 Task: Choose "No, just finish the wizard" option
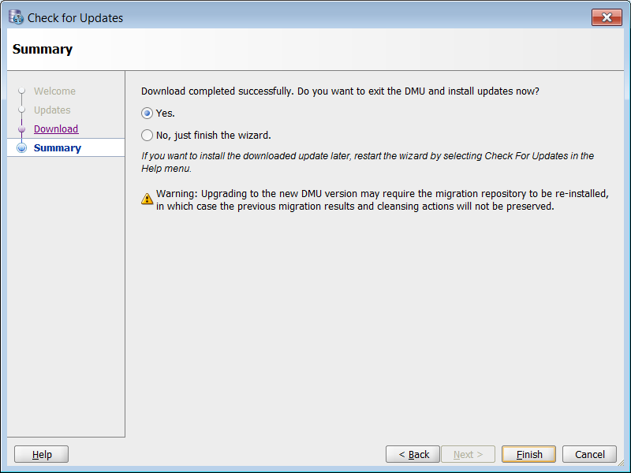coord(147,136)
